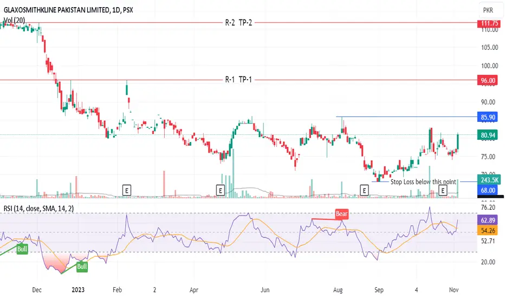Screen dimensions: 505x298
Task: Click the Apr label on time axis
Action: point(193,290)
